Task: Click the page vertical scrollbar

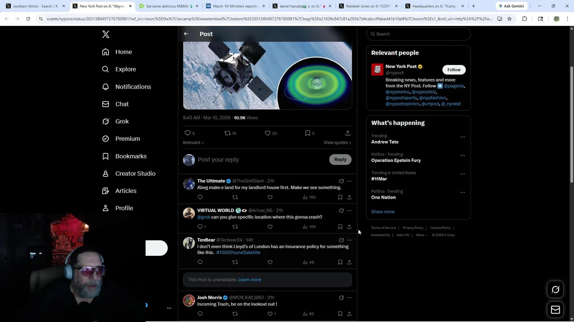Action: [x=571, y=125]
